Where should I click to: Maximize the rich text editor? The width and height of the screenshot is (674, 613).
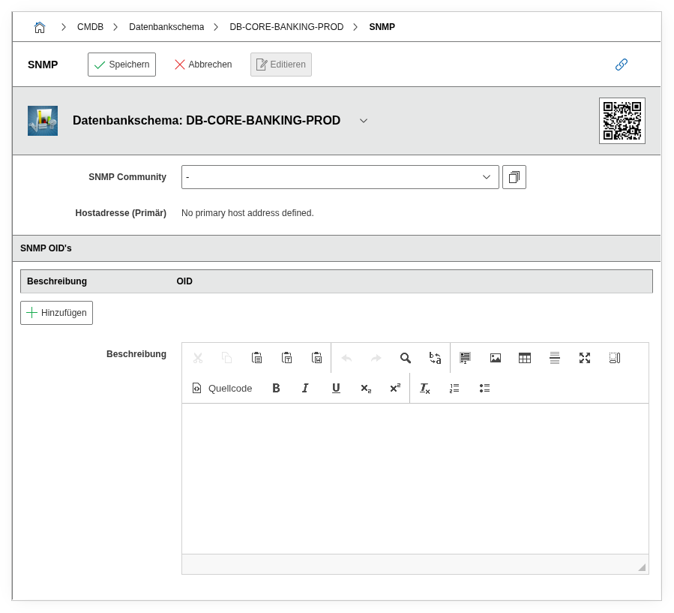pyautogui.click(x=585, y=358)
